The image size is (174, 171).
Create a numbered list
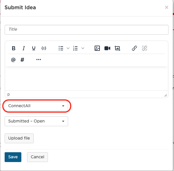(x=76, y=48)
